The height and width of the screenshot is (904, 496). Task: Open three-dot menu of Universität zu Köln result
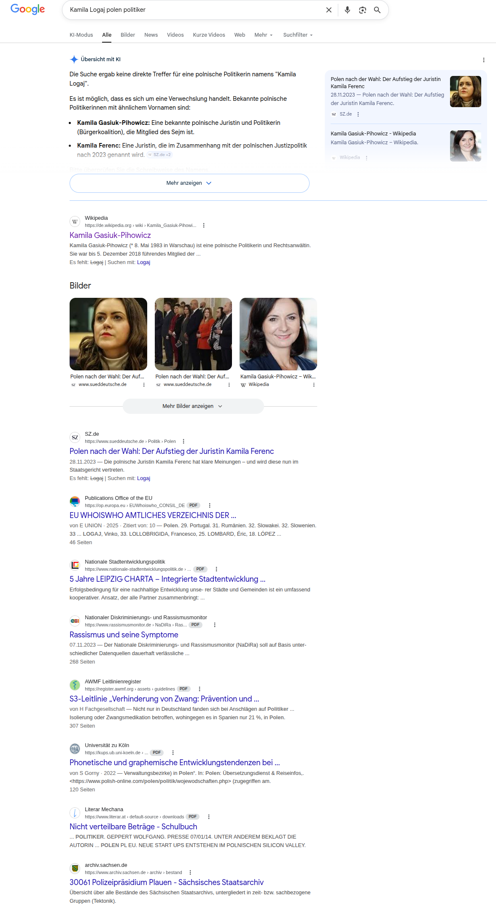click(173, 753)
